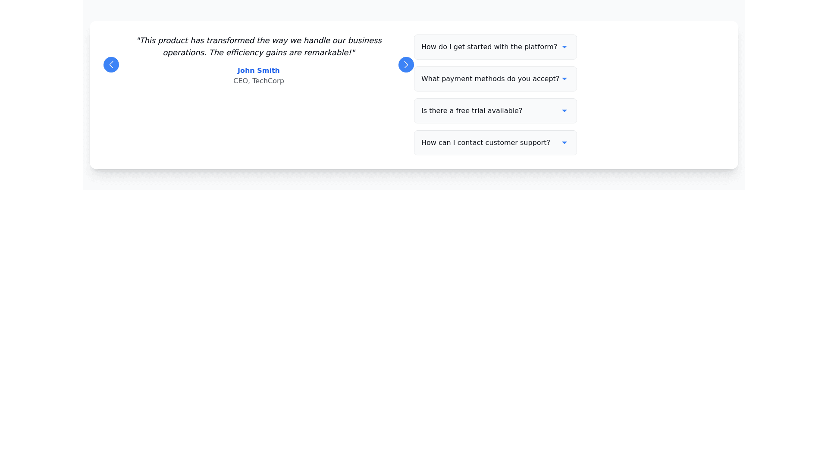Advance the carousel with the right chevron circle

[x=406, y=65]
